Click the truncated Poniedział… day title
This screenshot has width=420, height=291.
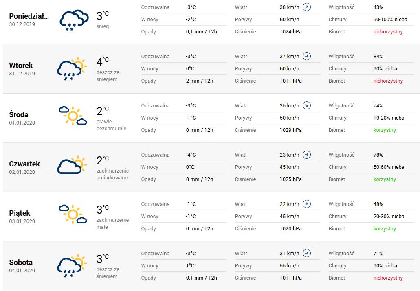(x=29, y=16)
